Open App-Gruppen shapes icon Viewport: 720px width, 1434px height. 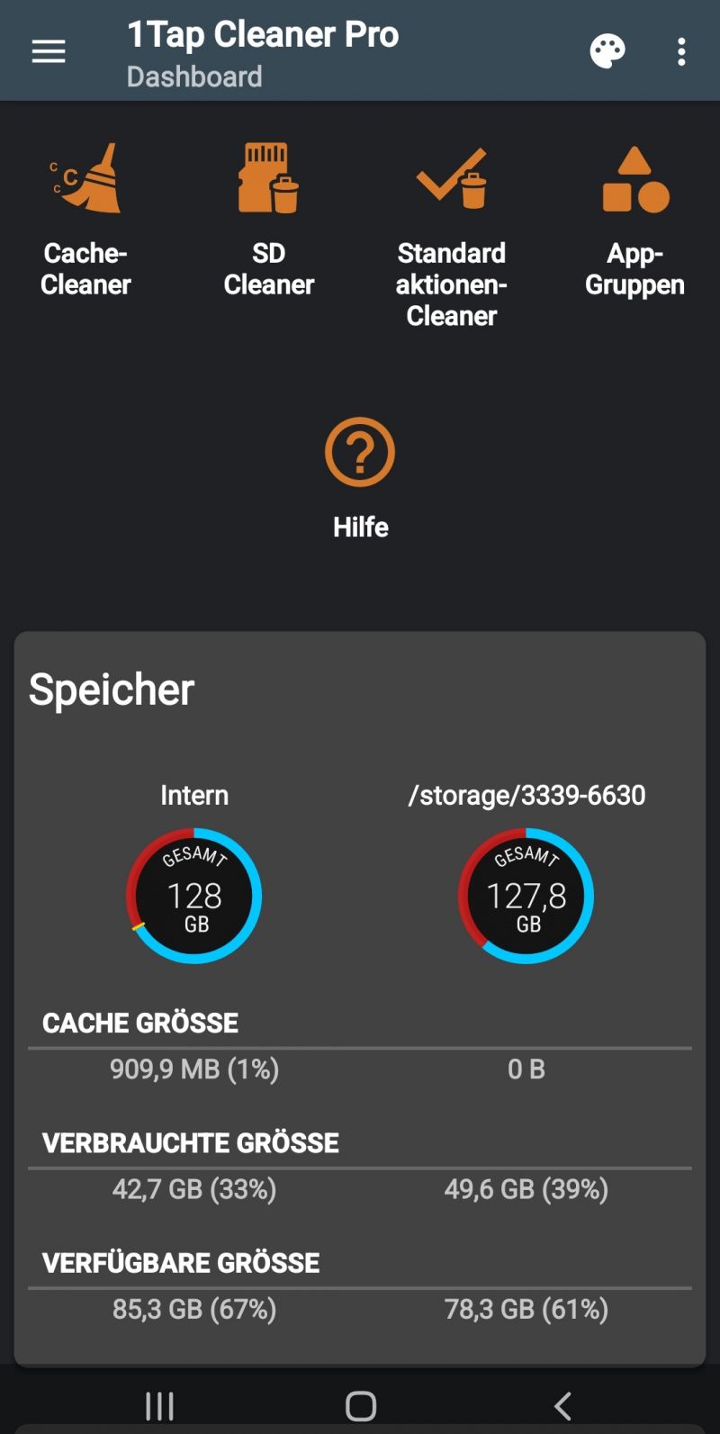tap(634, 180)
